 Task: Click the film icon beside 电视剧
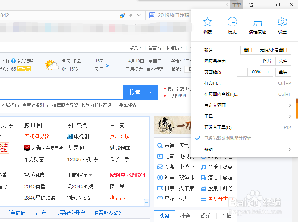[70, 136]
